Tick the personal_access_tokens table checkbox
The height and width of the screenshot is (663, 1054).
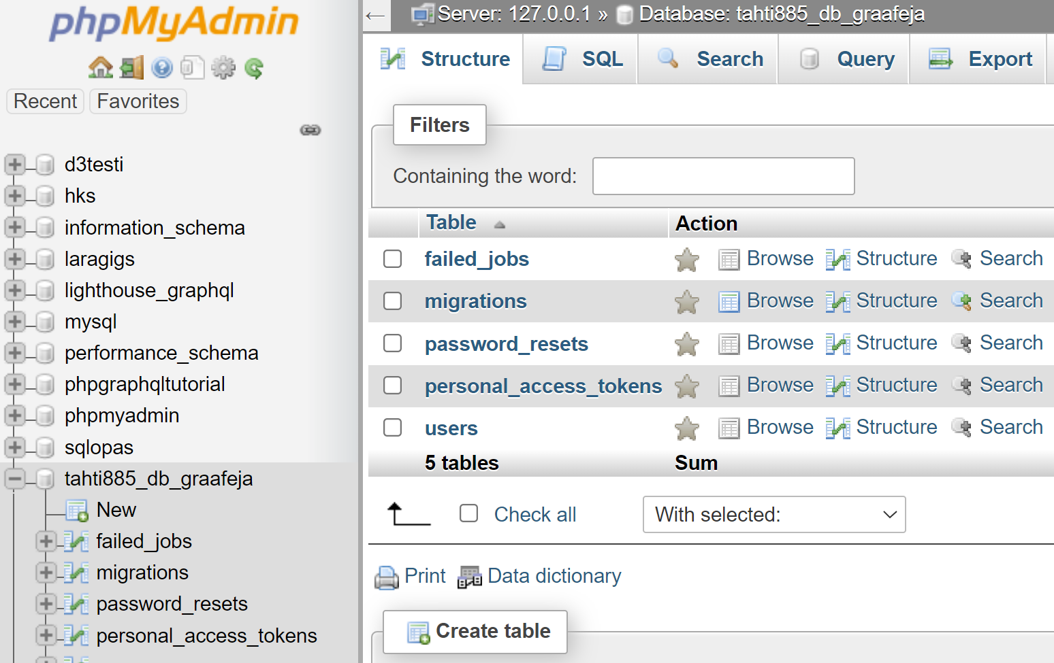pyautogui.click(x=393, y=386)
